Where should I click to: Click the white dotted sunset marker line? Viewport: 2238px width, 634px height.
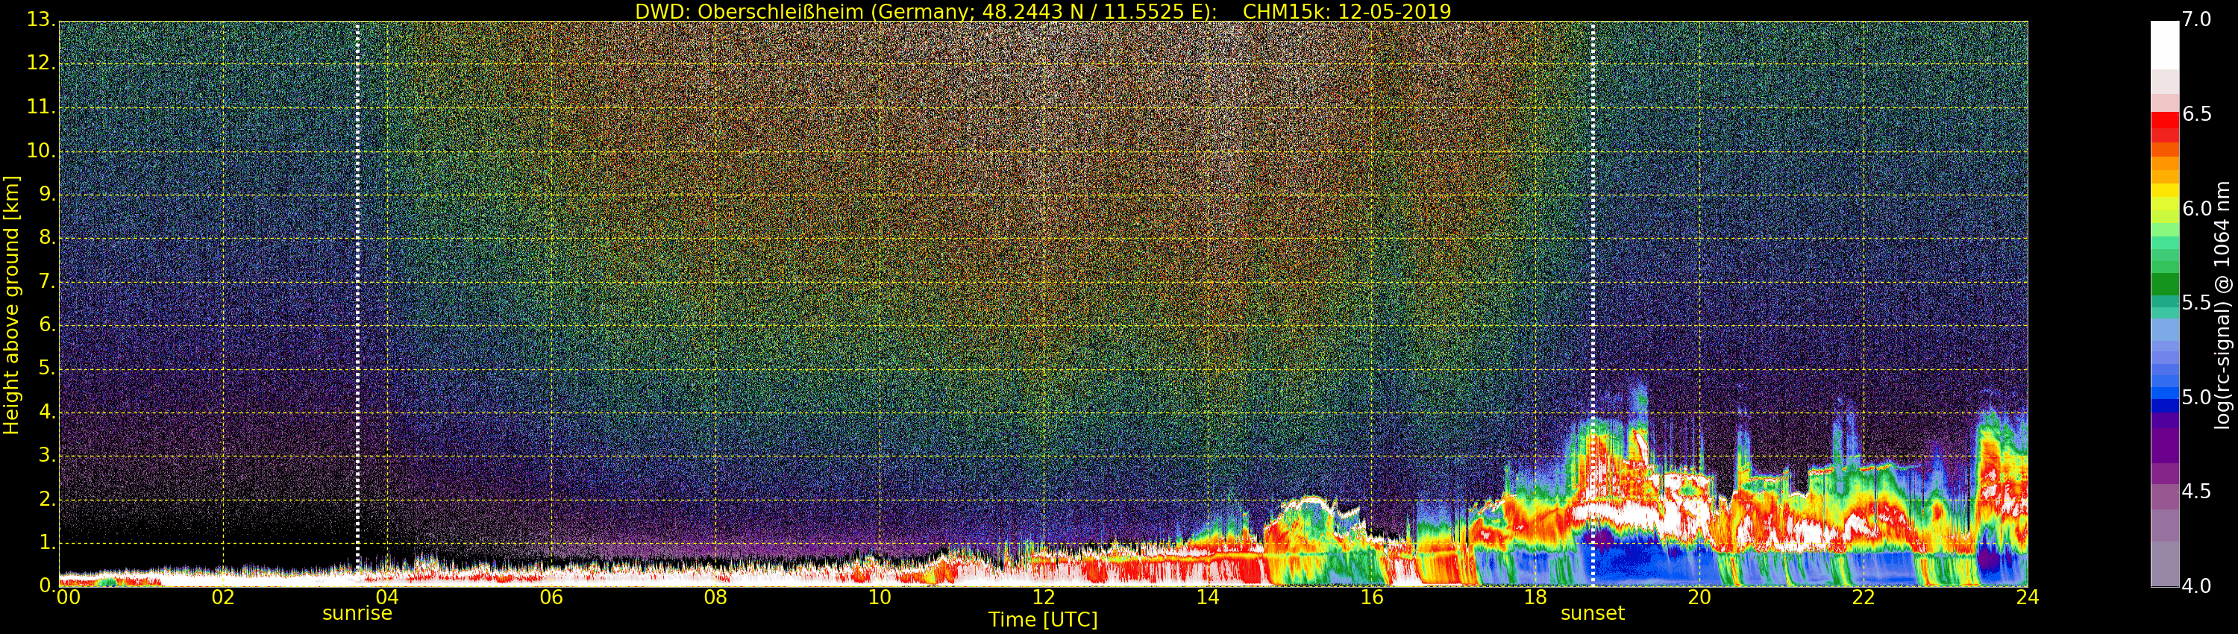[x=1593, y=304]
